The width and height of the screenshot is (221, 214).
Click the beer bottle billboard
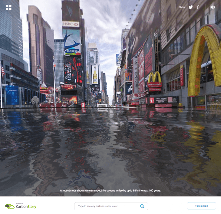tap(95, 75)
